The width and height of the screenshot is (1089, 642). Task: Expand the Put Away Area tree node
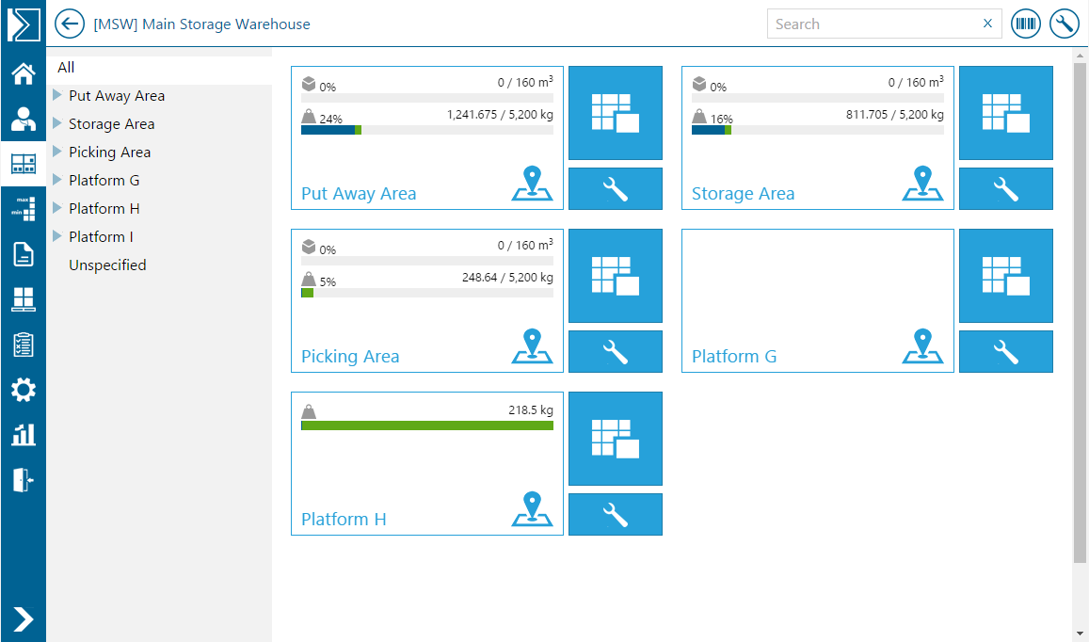[x=58, y=96]
